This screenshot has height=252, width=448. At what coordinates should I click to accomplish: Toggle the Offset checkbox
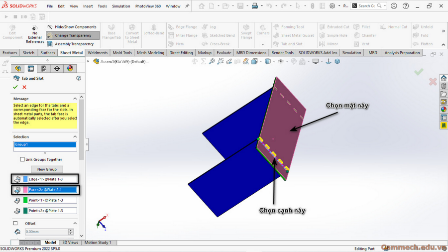click(15, 224)
